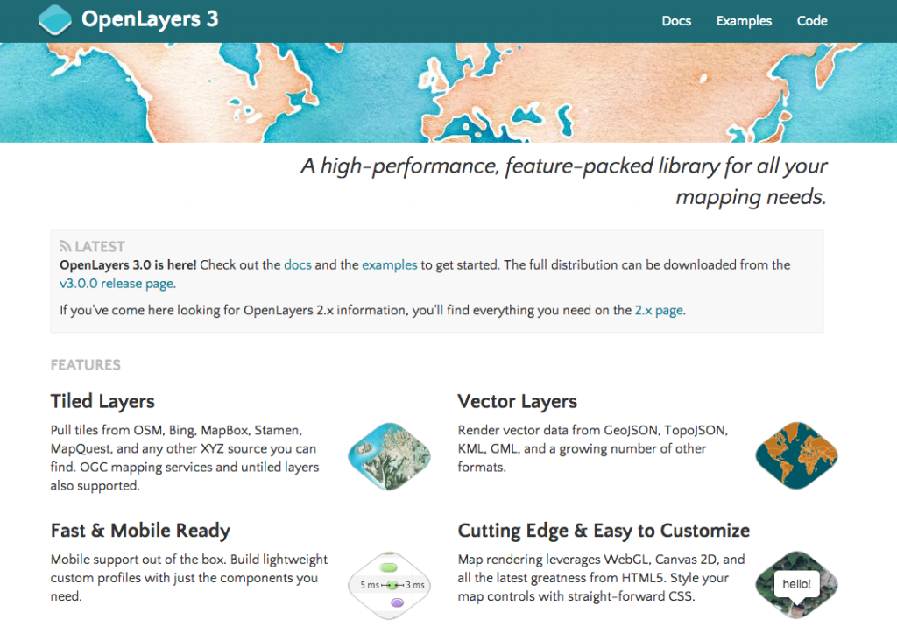
Task: Open the 2.x page link
Action: click(659, 311)
